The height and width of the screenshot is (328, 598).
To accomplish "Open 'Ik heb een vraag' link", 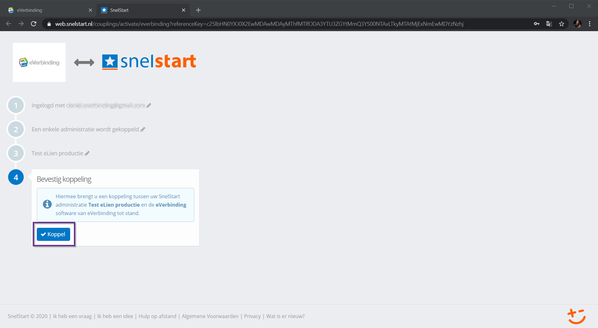I will (72, 316).
